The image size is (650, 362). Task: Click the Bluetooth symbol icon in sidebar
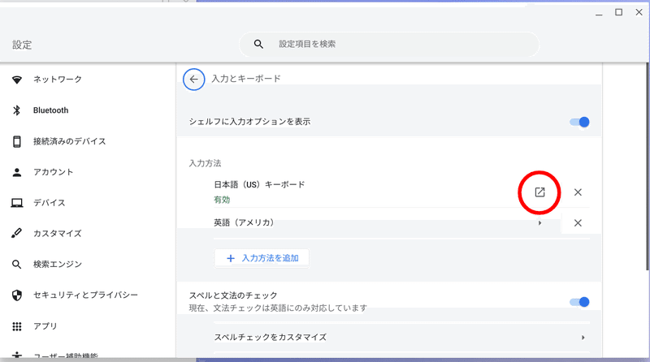coord(16,110)
